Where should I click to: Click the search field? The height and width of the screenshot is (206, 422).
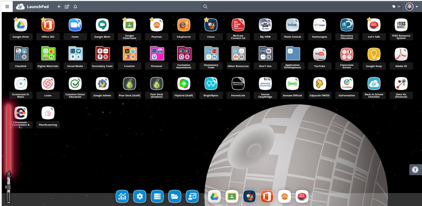click(x=295, y=6)
